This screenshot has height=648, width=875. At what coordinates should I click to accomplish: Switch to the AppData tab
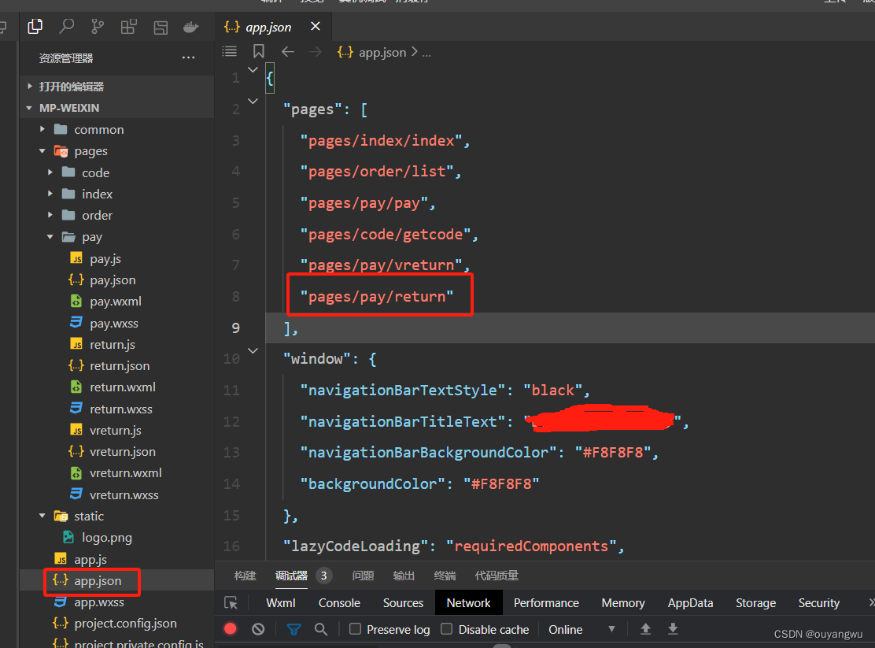point(690,603)
